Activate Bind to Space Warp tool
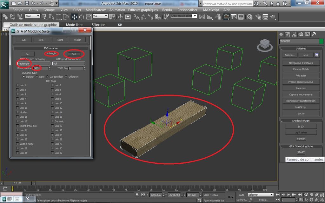This screenshot has width=325, height=203. pos(20,17)
